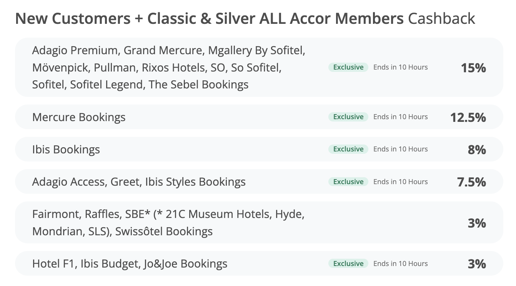Click the 7.5% cashback rate

471,182
